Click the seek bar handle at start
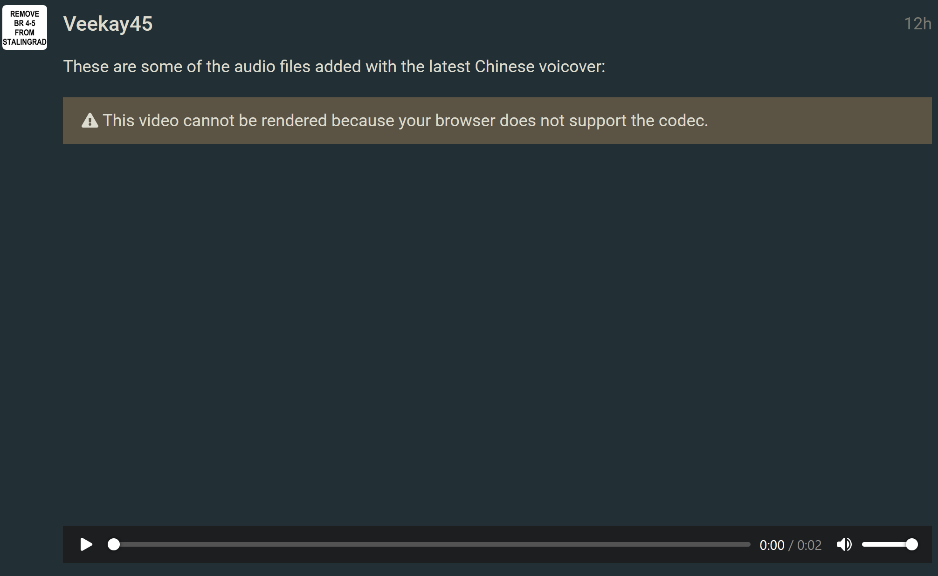Viewport: 938px width, 576px height. point(114,544)
